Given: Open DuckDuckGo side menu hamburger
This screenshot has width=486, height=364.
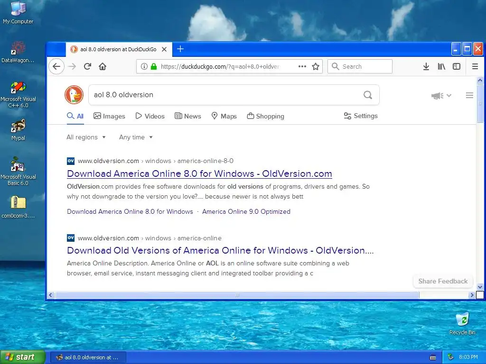Looking at the screenshot, I should [469, 95].
